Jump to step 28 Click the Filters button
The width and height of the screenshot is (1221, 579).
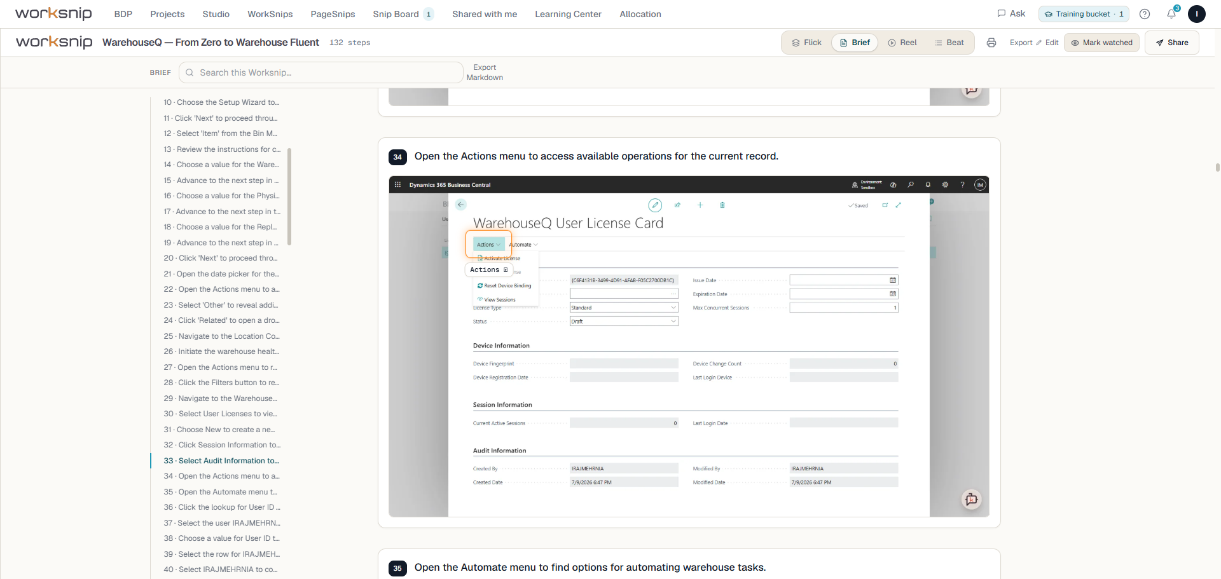221,383
